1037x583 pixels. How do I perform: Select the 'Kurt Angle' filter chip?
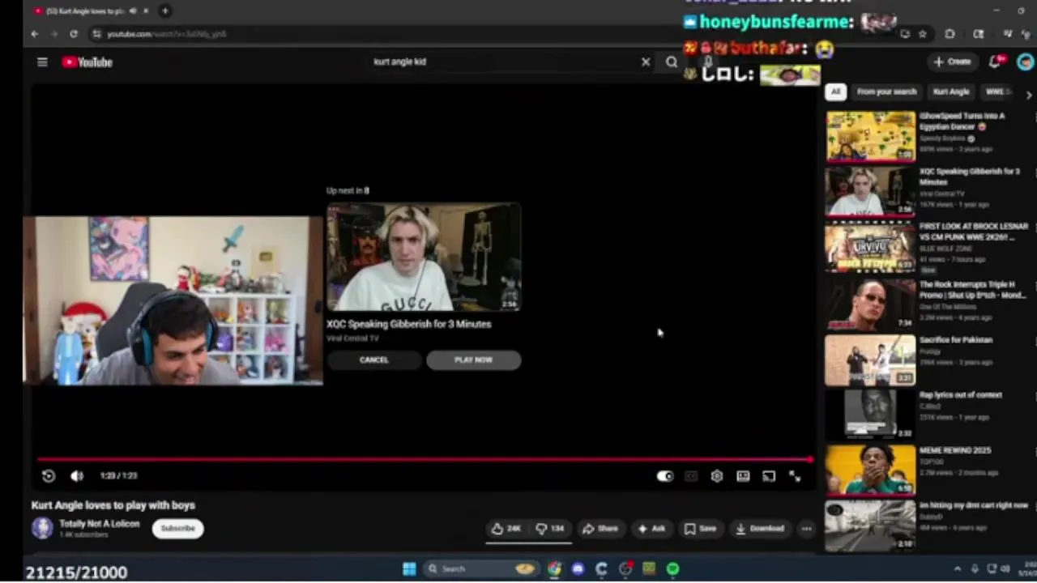point(951,91)
